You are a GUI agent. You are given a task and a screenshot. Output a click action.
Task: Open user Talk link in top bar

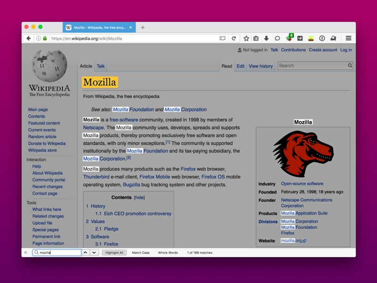[274, 50]
